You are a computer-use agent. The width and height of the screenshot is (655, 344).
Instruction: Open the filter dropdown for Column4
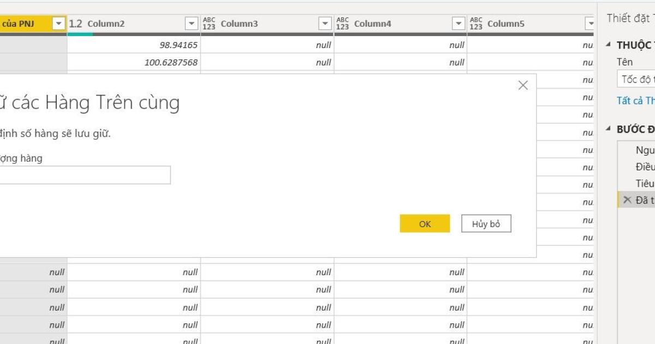coord(458,24)
